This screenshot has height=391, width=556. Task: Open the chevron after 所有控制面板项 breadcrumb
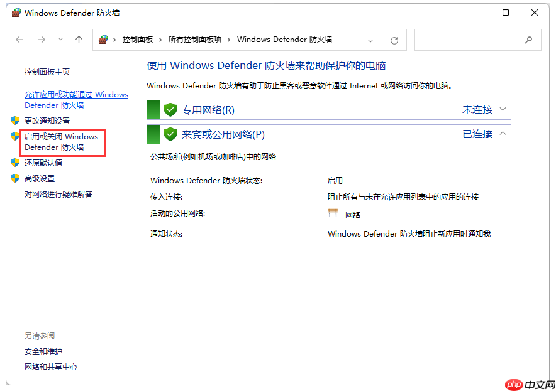click(x=229, y=40)
